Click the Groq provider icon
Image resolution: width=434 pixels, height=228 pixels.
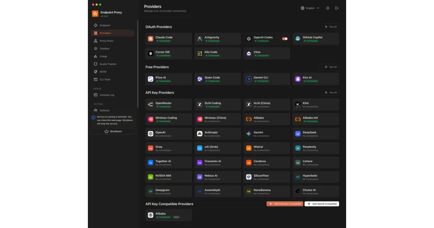click(150, 148)
